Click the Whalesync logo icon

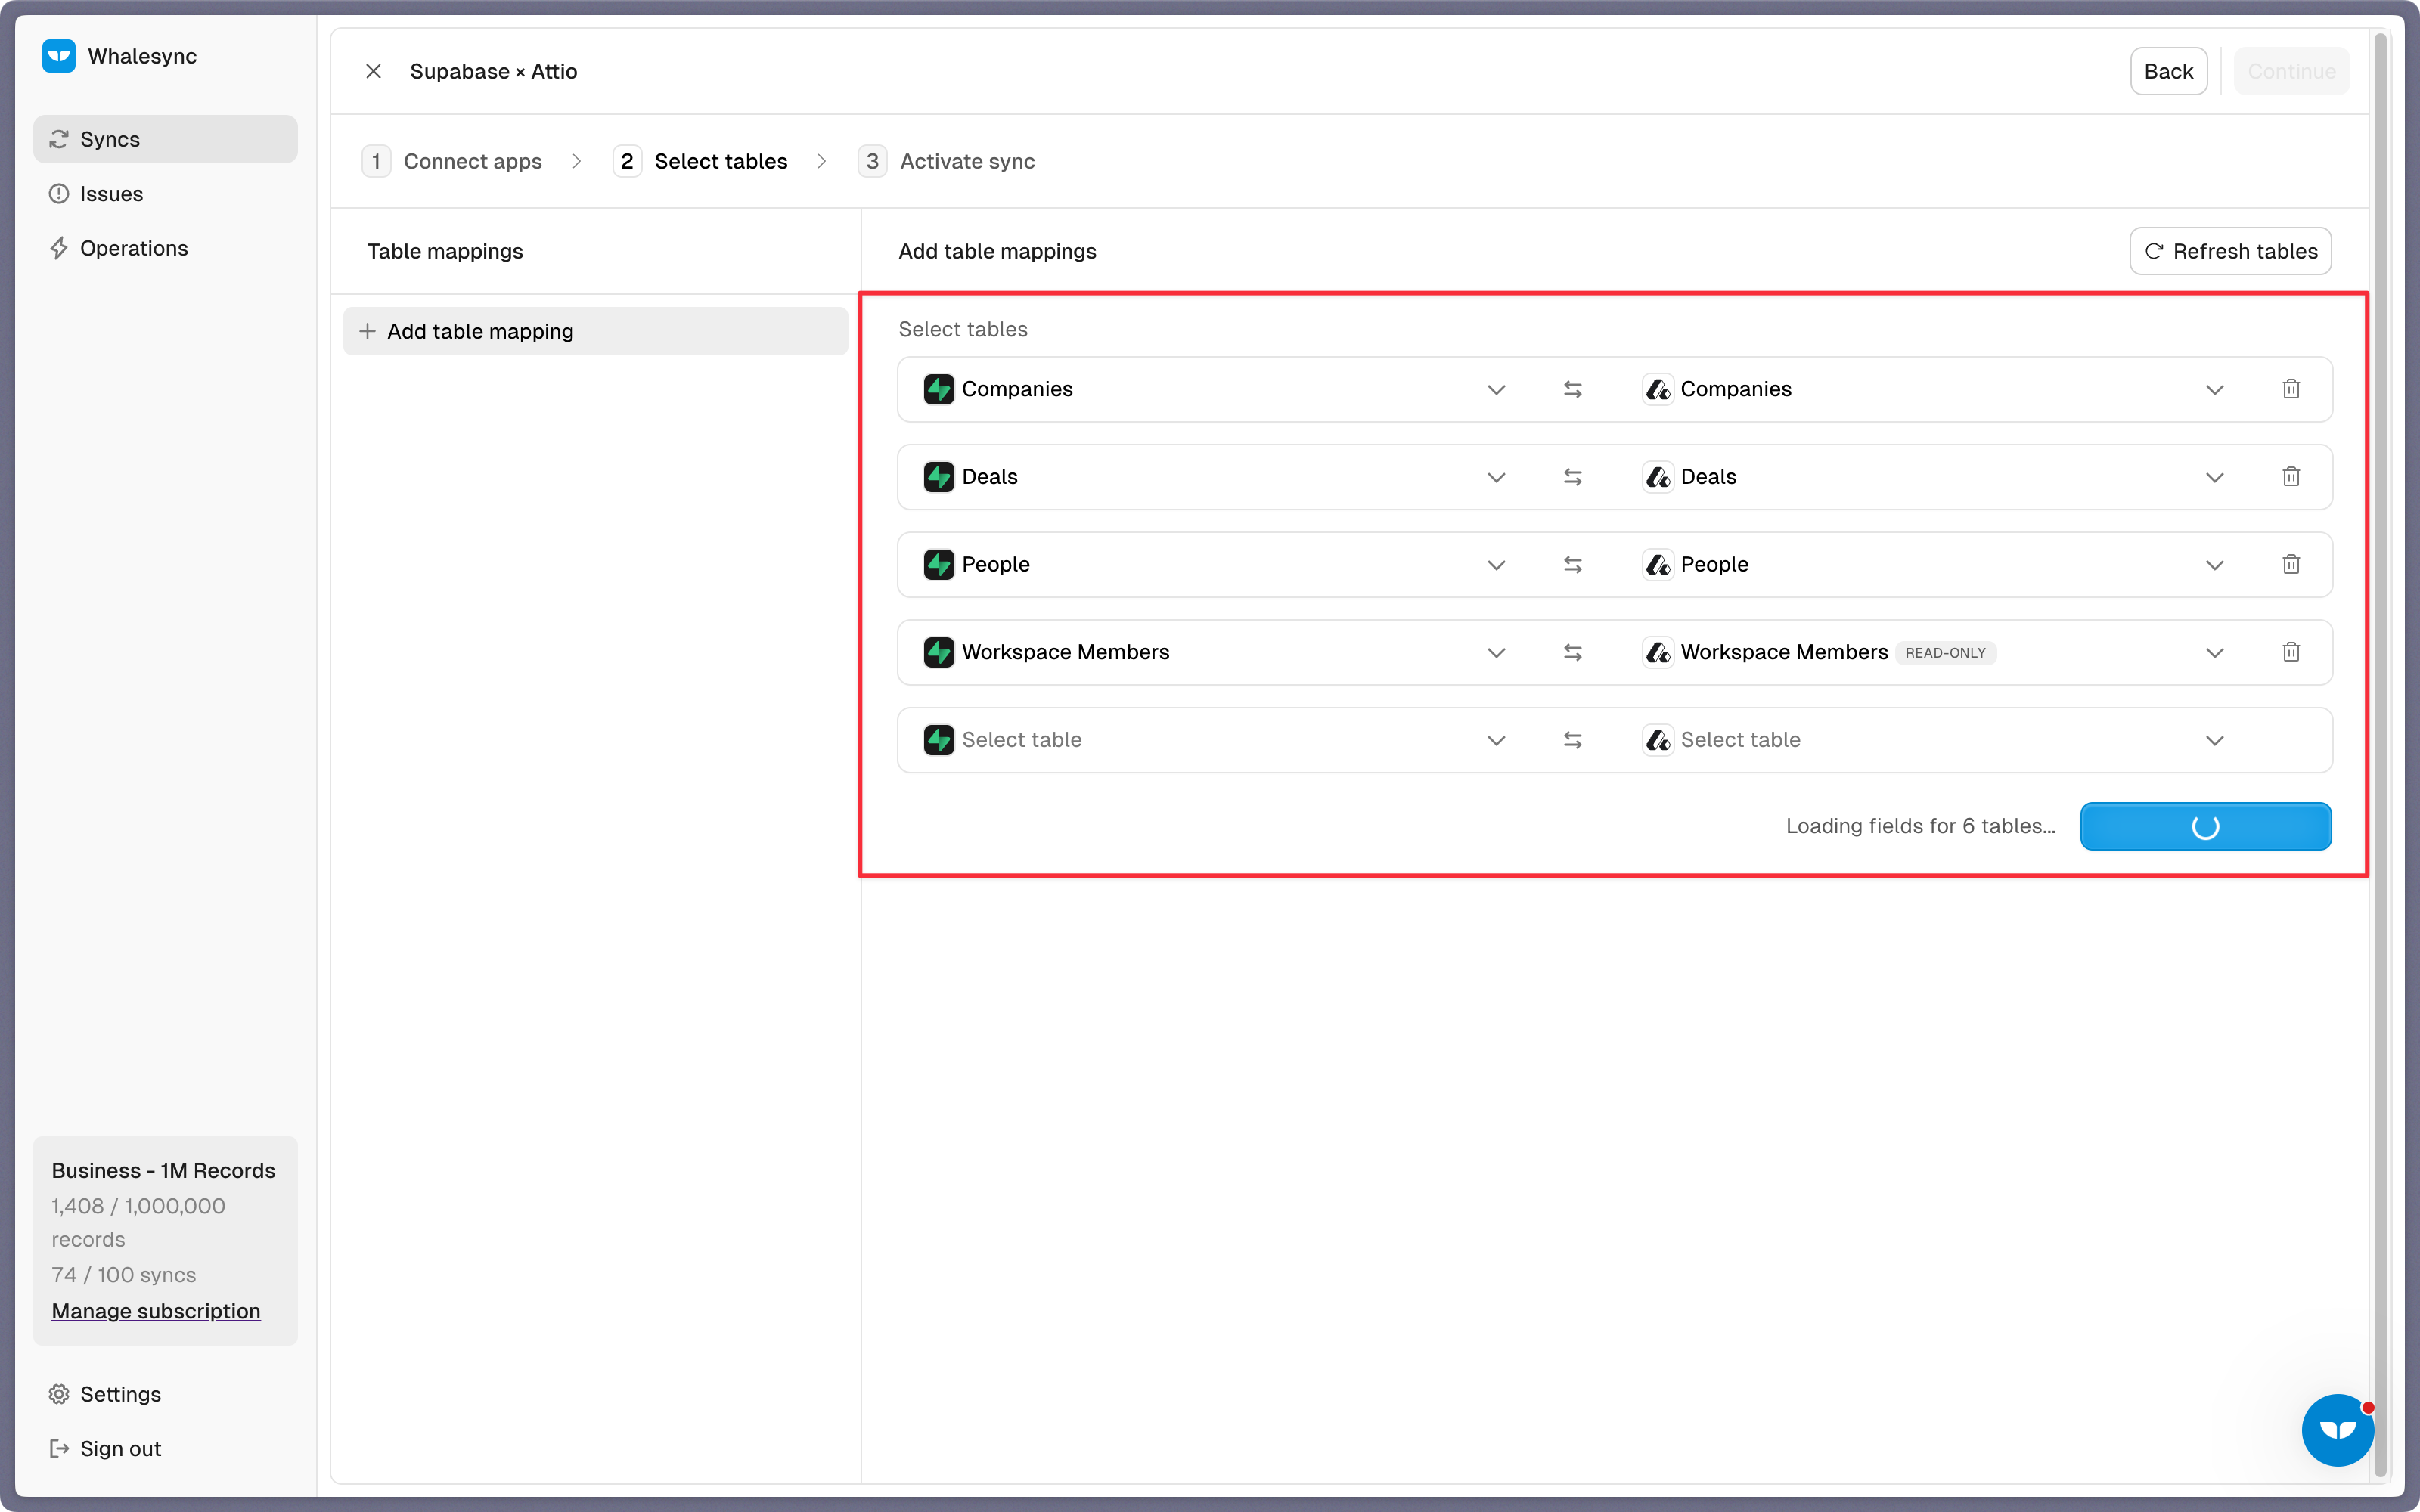pyautogui.click(x=59, y=56)
